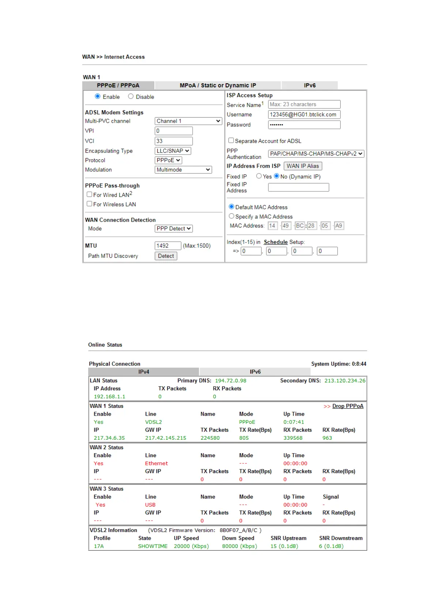
Task: Choose Yes for Fixed IP
Action: tap(259, 176)
